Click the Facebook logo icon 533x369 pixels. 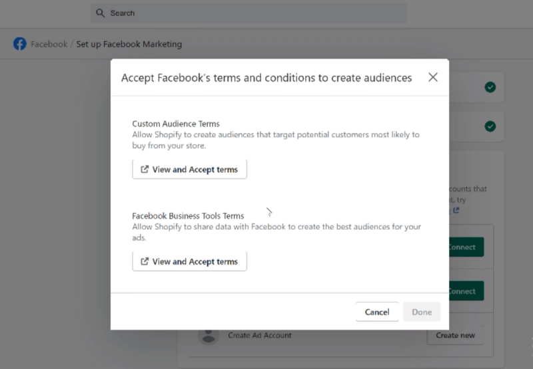[x=20, y=44]
